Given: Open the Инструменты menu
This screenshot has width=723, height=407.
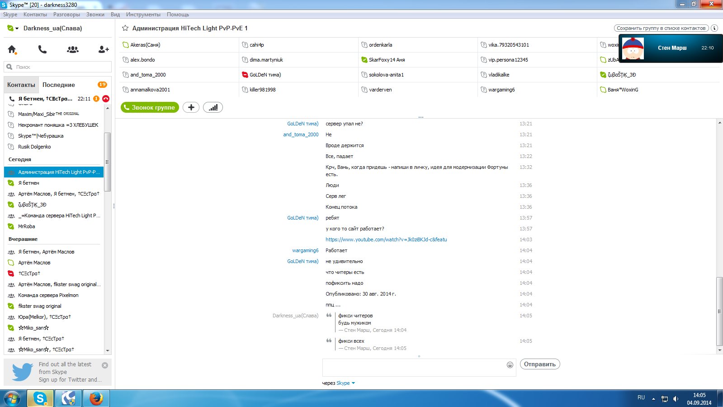Looking at the screenshot, I should [143, 14].
